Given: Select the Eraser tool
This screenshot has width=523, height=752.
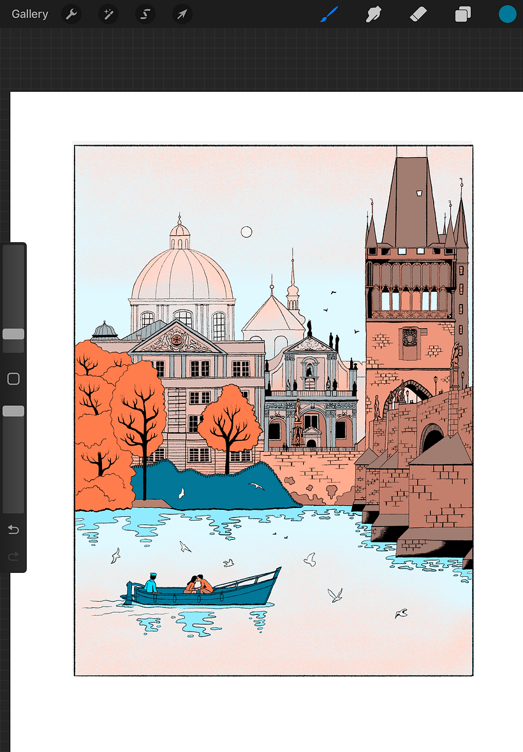Looking at the screenshot, I should coord(418,15).
